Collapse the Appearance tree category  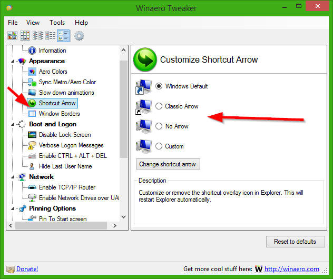[13, 61]
